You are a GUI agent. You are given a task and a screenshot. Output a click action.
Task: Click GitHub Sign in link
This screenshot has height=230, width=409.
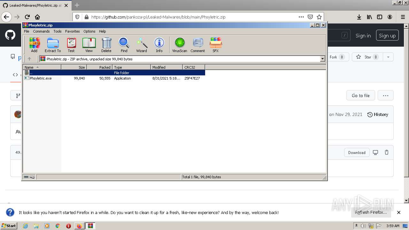363,35
